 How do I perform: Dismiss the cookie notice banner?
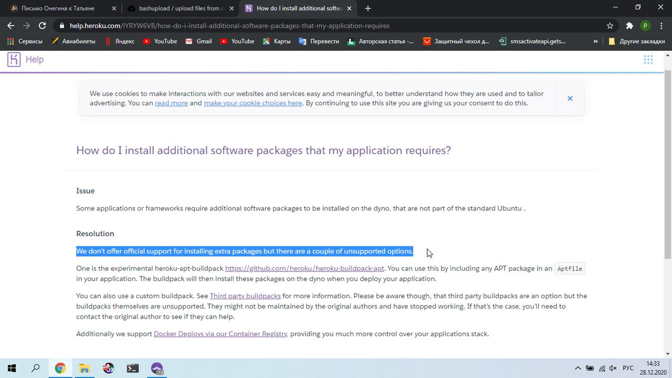[570, 98]
